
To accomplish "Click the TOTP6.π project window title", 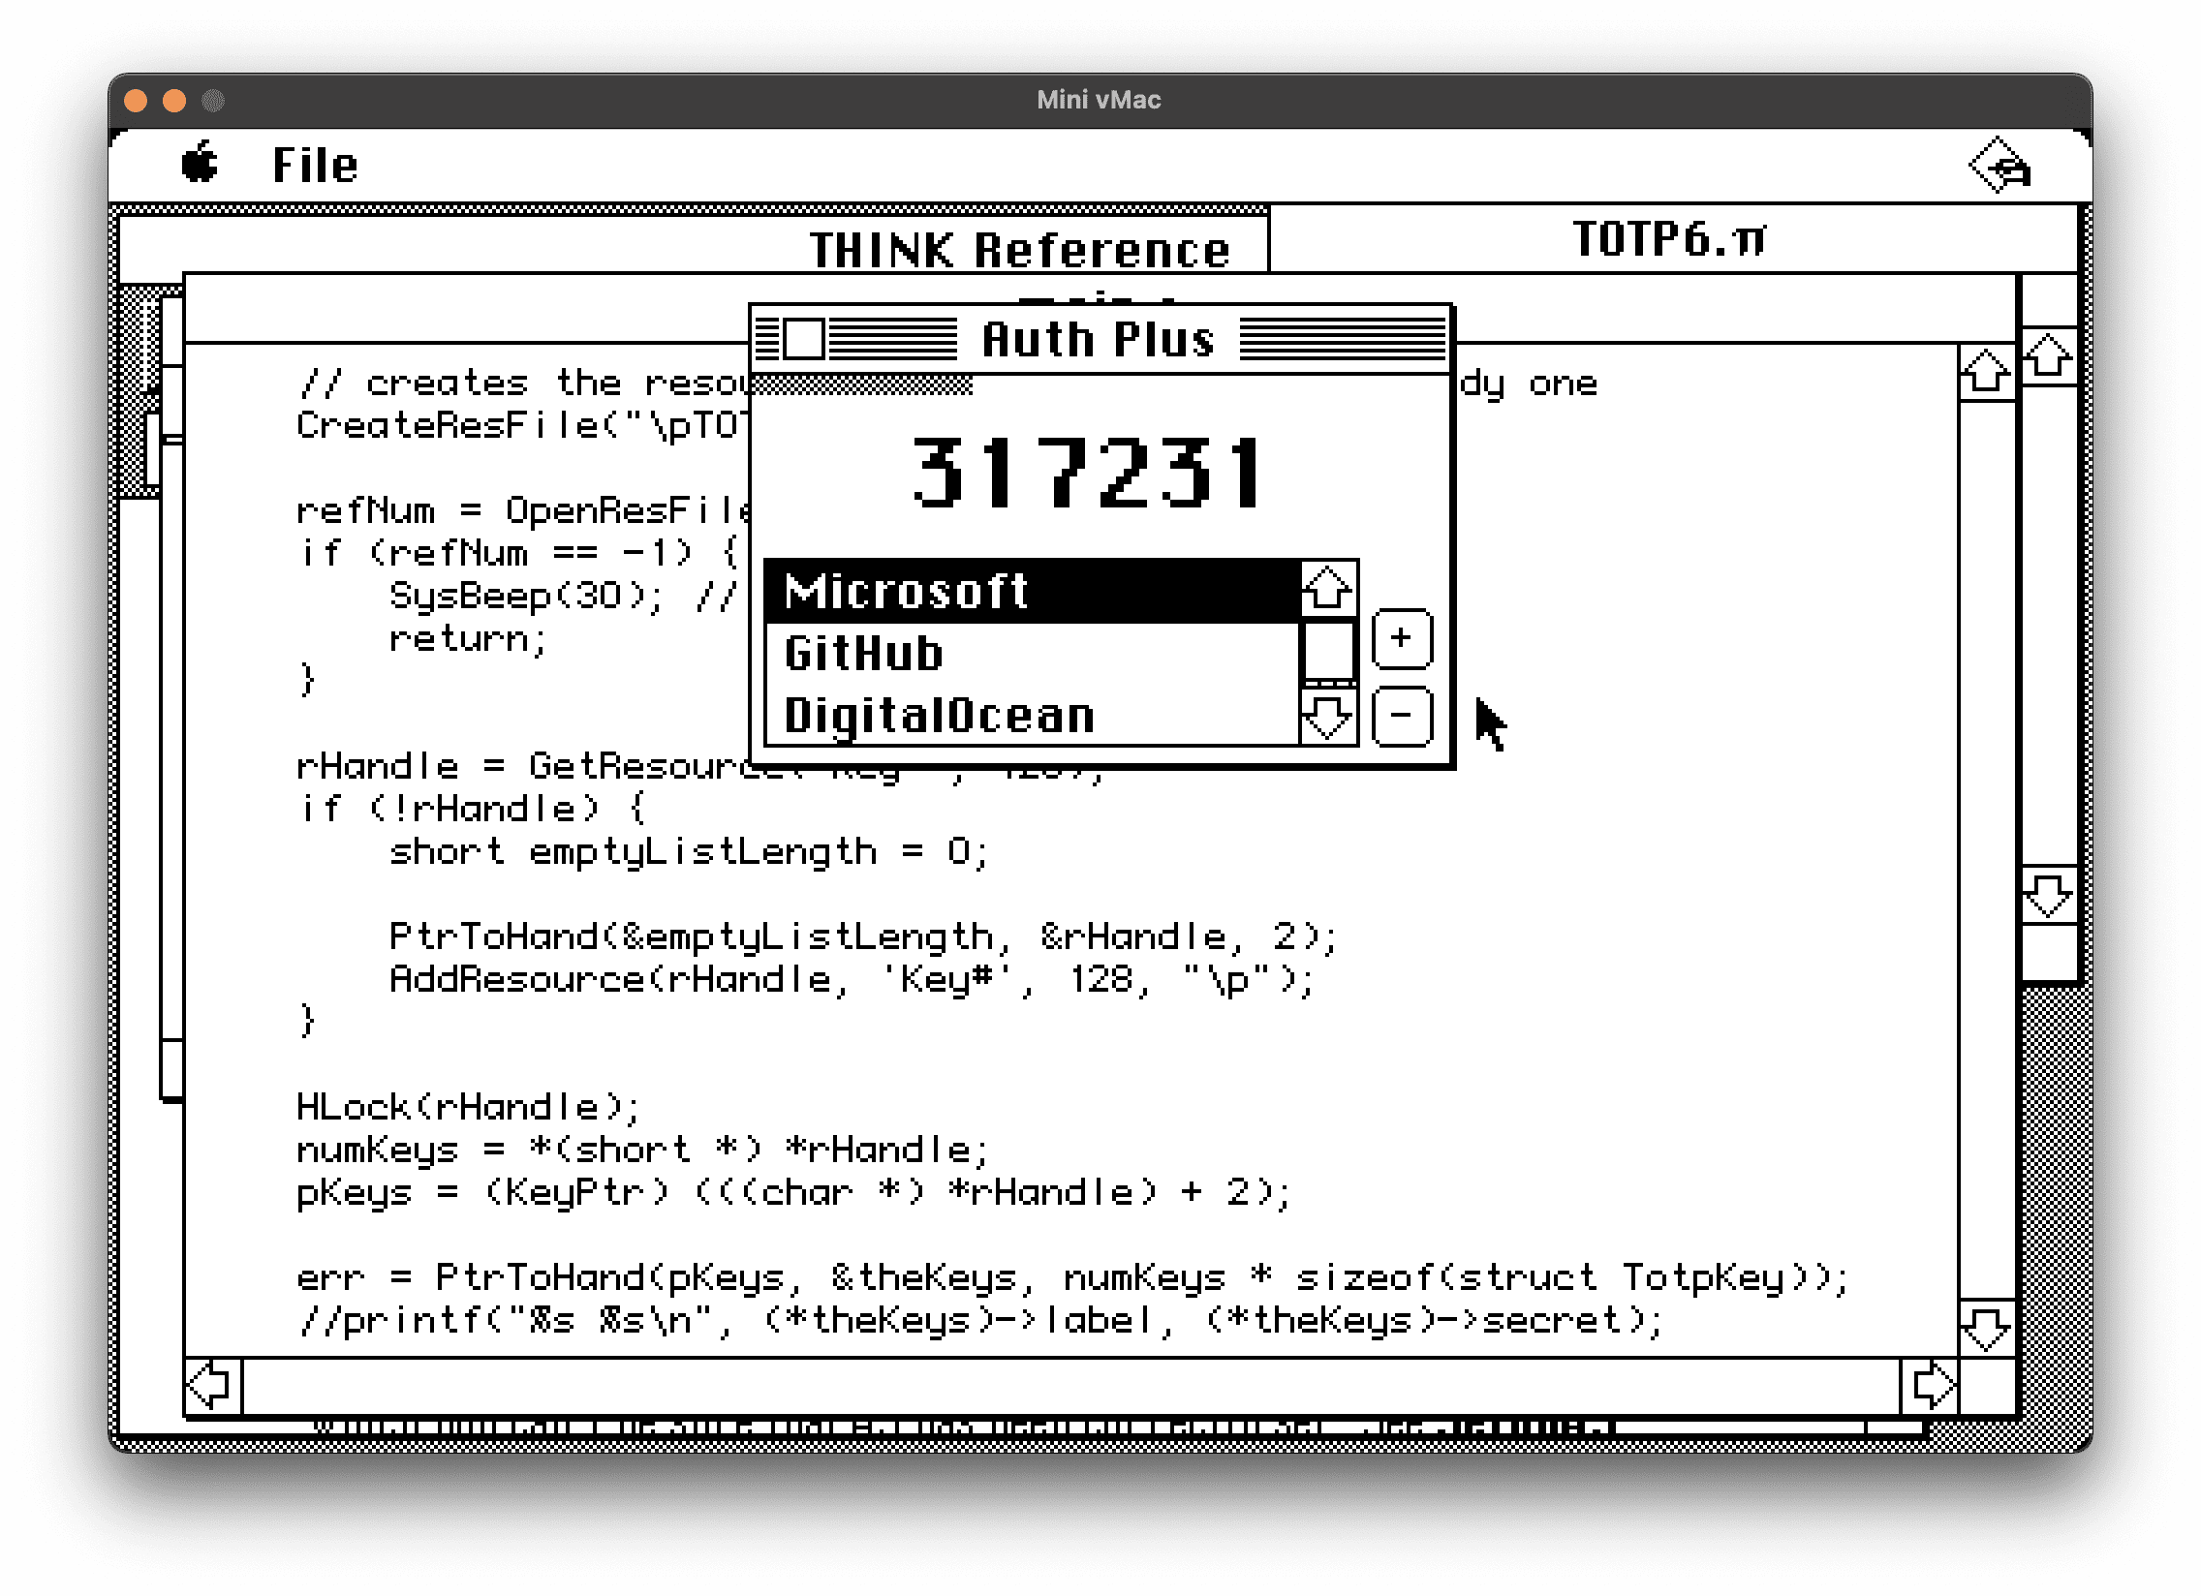I will coord(1671,238).
